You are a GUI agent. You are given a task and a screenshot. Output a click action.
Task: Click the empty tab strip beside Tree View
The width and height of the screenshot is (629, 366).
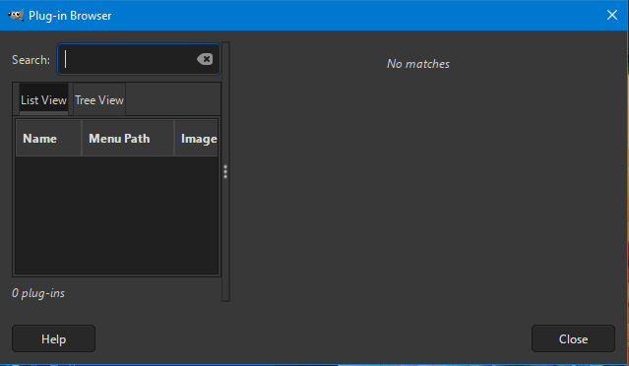pos(173,99)
